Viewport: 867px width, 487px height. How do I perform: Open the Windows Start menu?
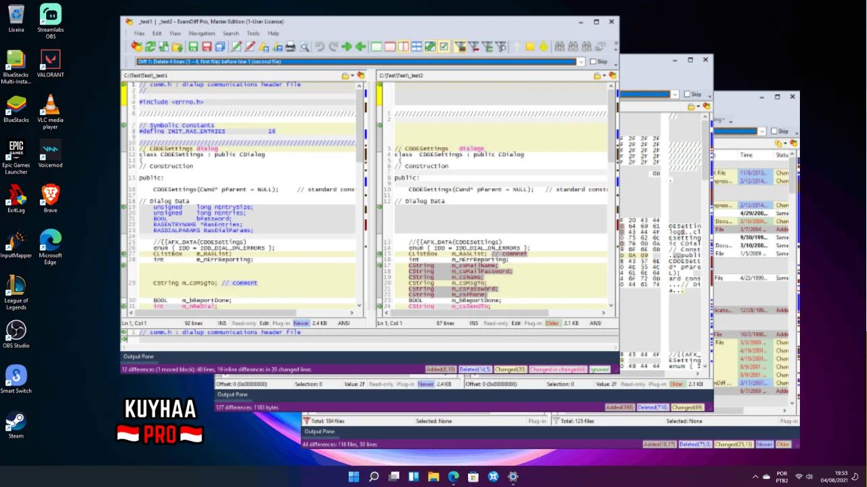[x=354, y=476]
